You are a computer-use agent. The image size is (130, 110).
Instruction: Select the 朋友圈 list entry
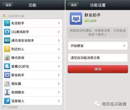click(x=32, y=84)
